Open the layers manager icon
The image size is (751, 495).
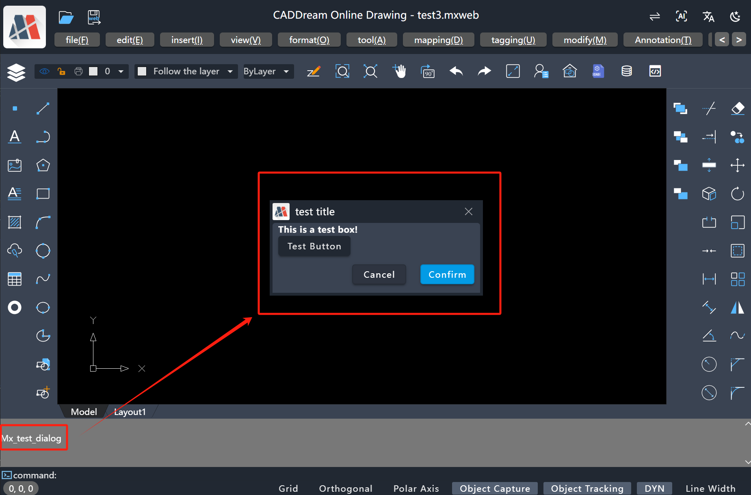[x=16, y=72]
